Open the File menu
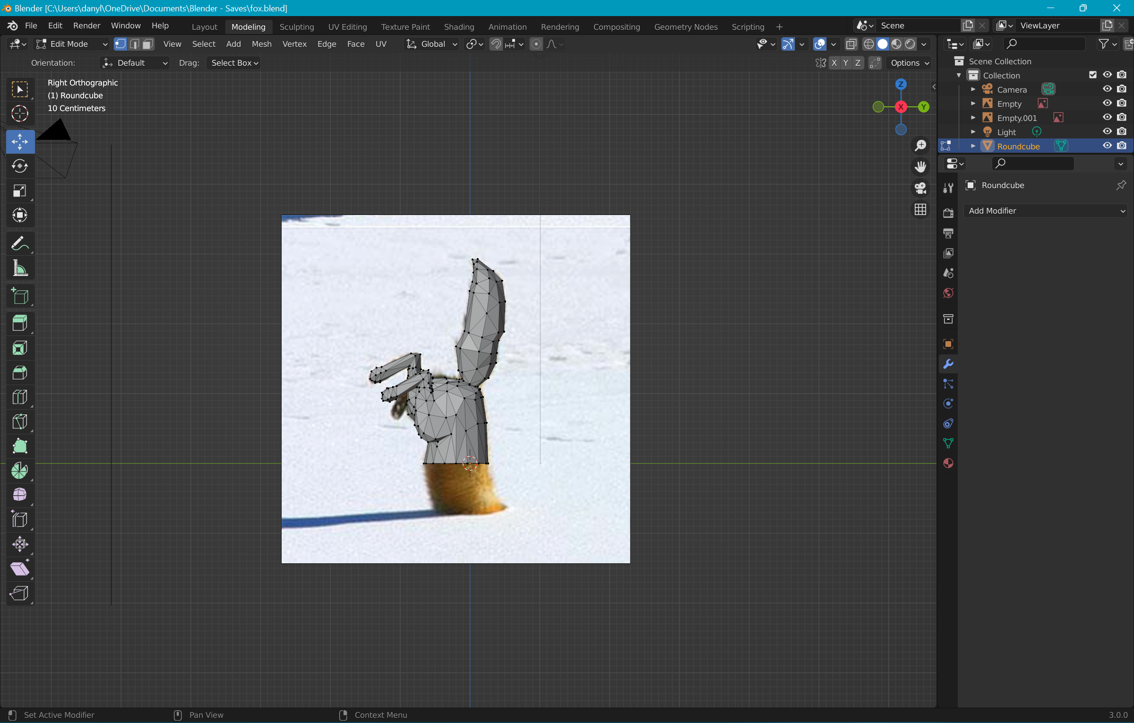 click(x=31, y=26)
